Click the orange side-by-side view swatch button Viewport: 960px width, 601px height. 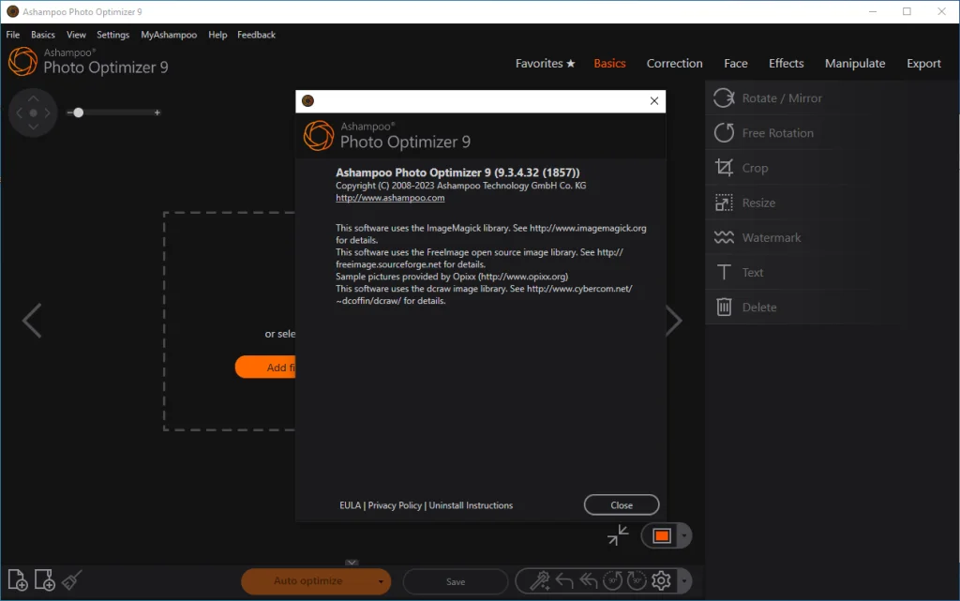point(661,536)
